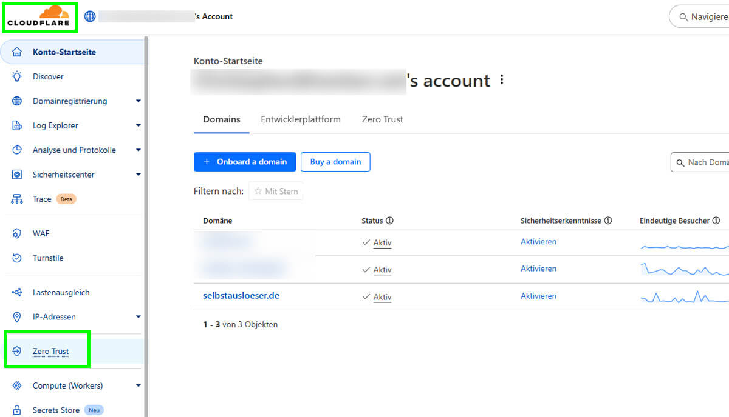
Task: Click the Trace network icon
Action: 17,199
